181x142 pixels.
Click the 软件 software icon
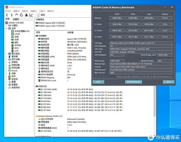coord(10,76)
